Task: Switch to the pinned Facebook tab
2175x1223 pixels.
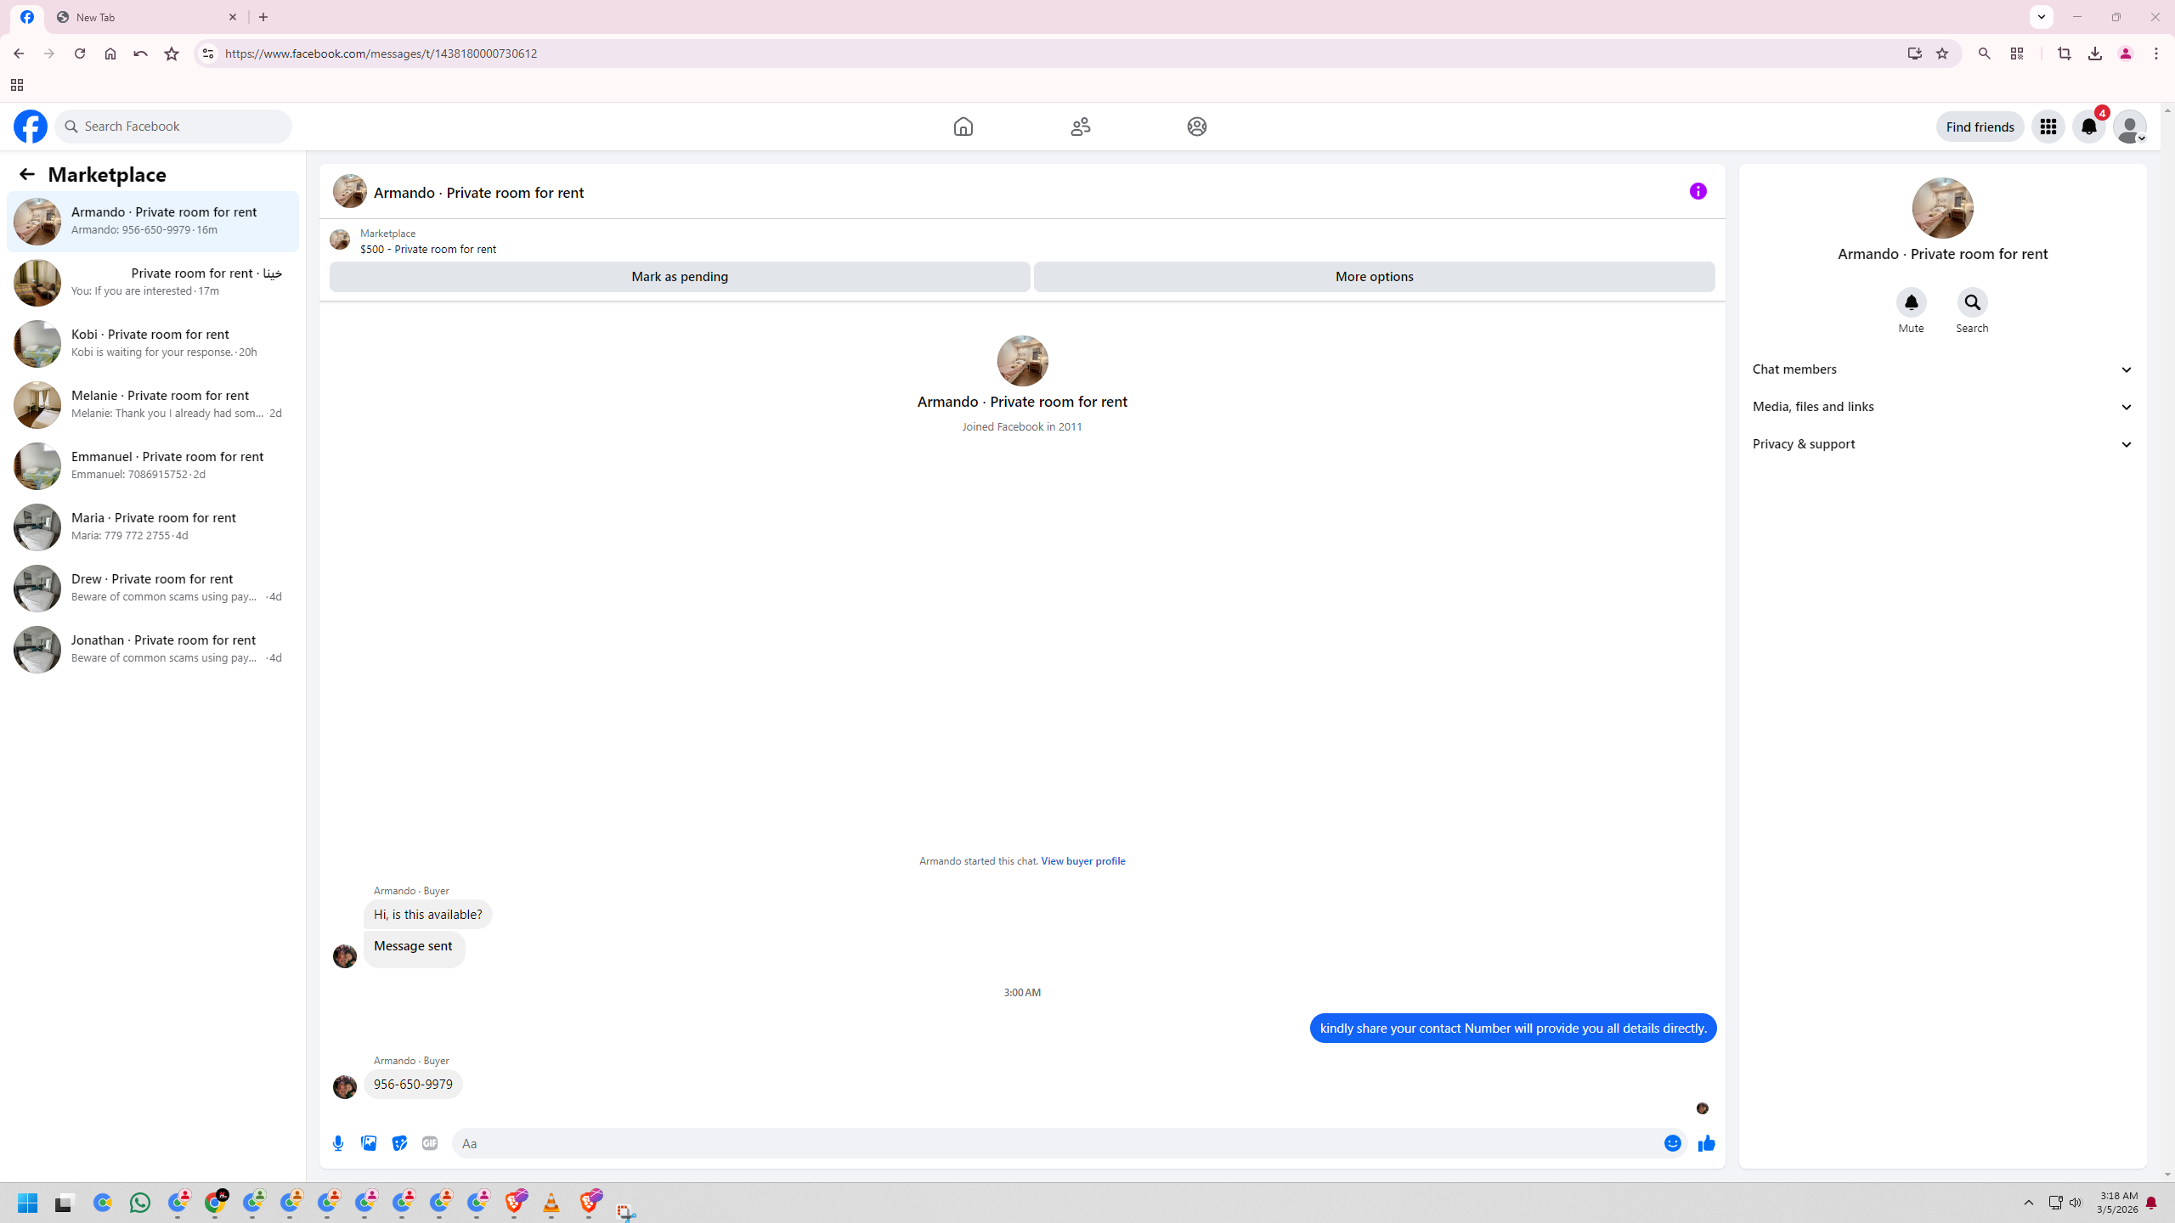Action: [27, 17]
